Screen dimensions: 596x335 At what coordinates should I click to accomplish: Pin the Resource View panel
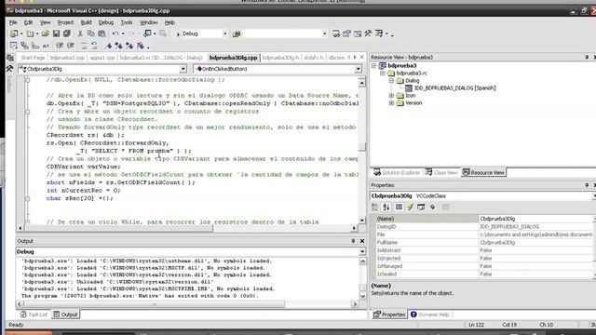tap(587, 58)
